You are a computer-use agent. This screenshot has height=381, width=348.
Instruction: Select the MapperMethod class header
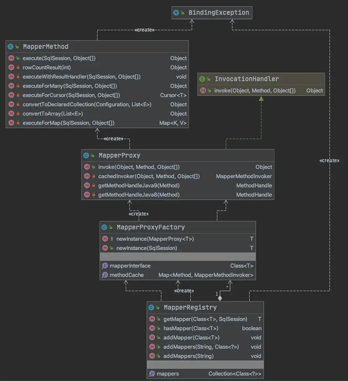[x=97, y=47]
